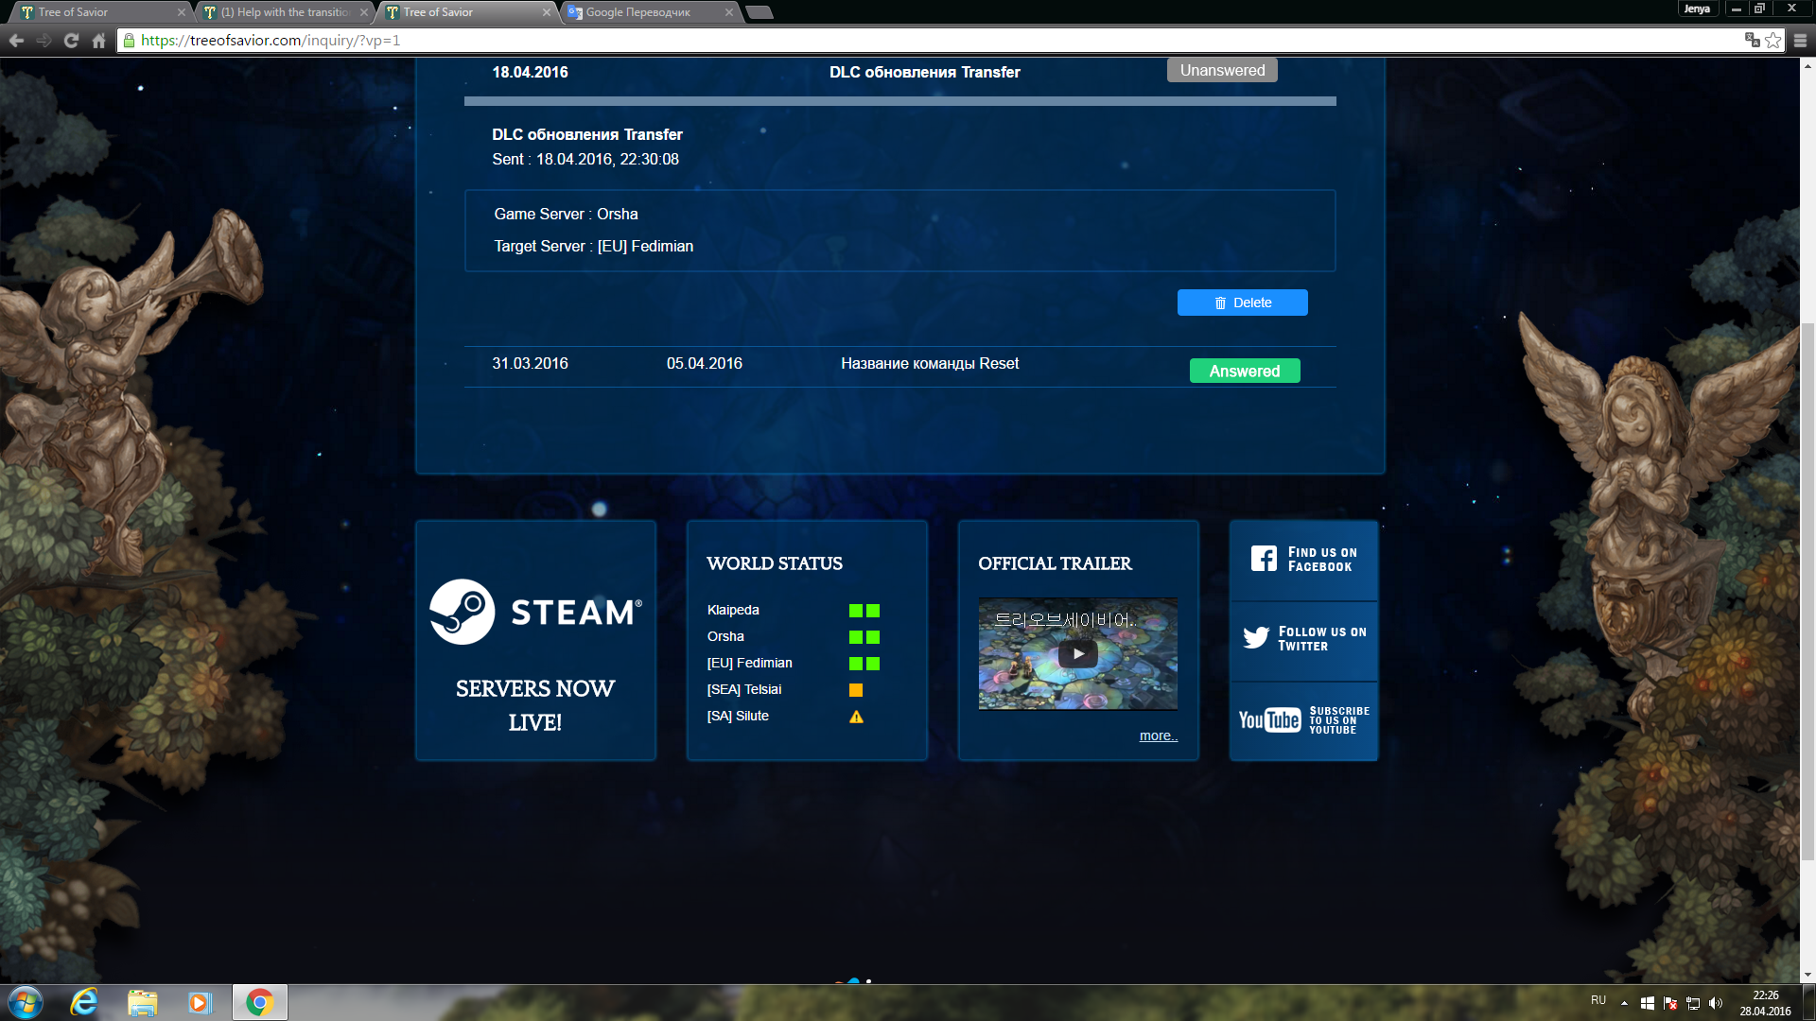1816x1021 pixels.
Task: Switch to Help with the transition tab
Action: pyautogui.click(x=284, y=12)
